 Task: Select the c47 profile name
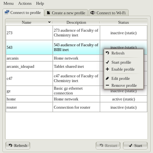[x=10, y=78]
